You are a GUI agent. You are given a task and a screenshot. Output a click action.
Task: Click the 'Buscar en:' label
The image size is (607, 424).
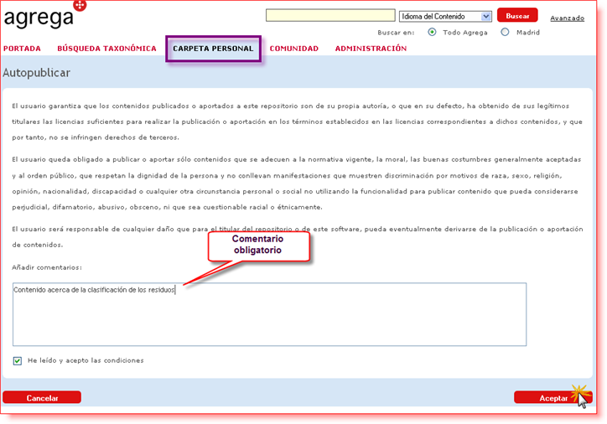pyautogui.click(x=396, y=33)
